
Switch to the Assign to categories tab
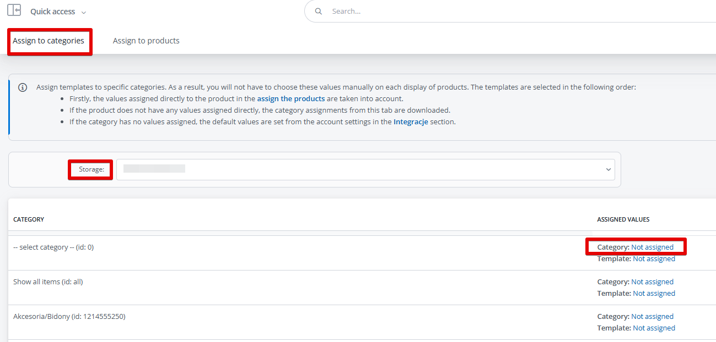pyautogui.click(x=49, y=41)
